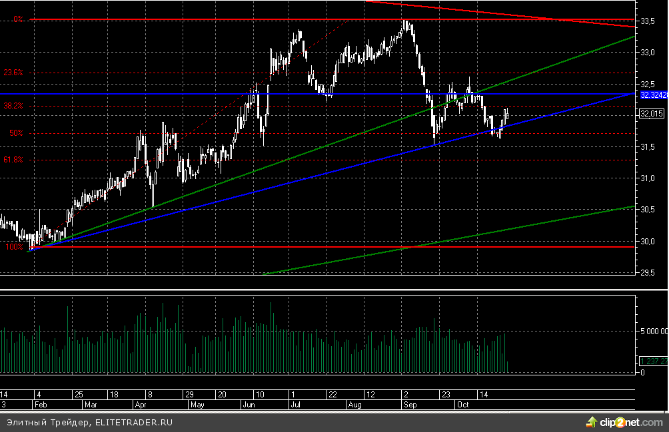Click the Aug month on time axis
The width and height of the screenshot is (669, 432).
[x=354, y=404]
